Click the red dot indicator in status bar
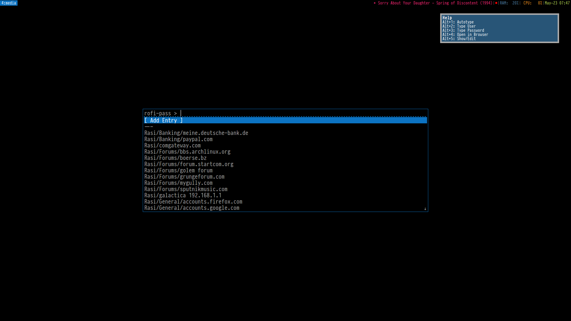 [x=496, y=3]
